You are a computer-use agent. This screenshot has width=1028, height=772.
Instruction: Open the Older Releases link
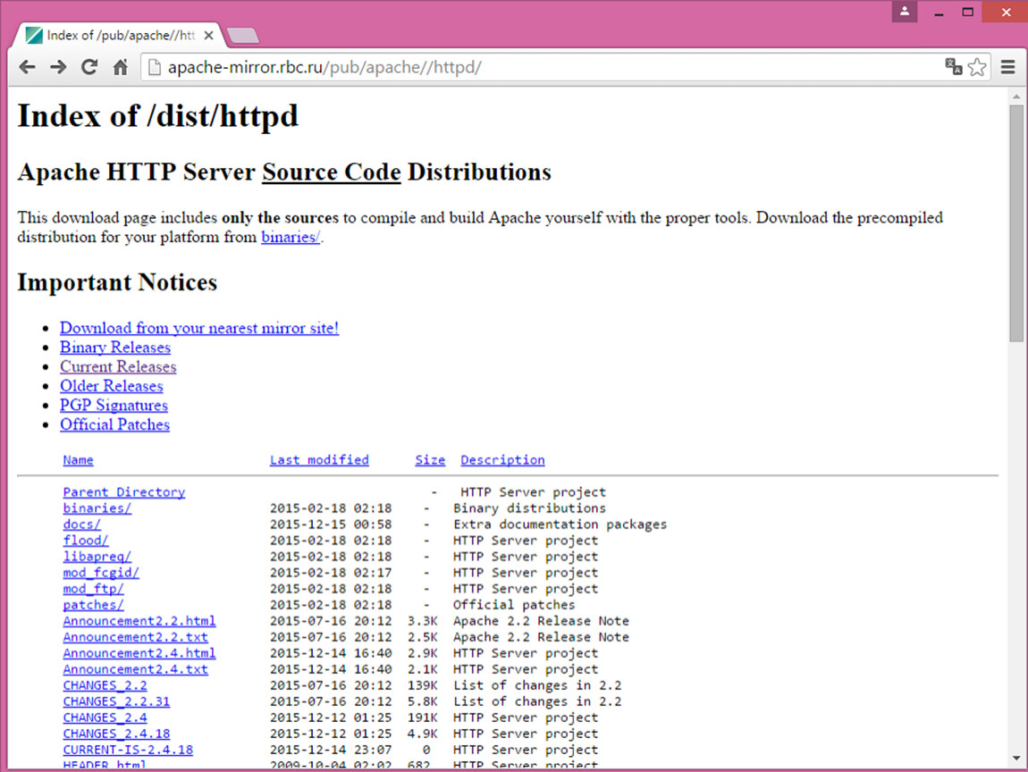pyautogui.click(x=111, y=386)
